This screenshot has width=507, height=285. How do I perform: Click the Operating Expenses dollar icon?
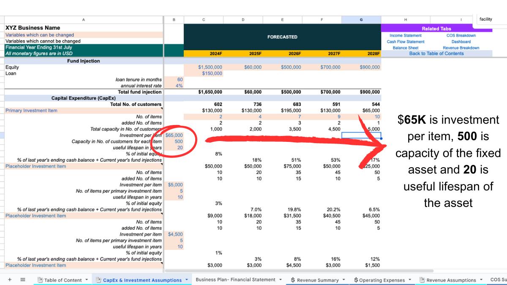pyautogui.click(x=356, y=280)
